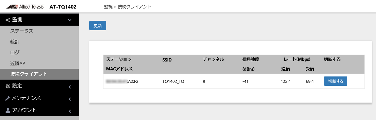Click the person icon beside アカウント
The height and width of the screenshot is (120, 376).
point(8,110)
